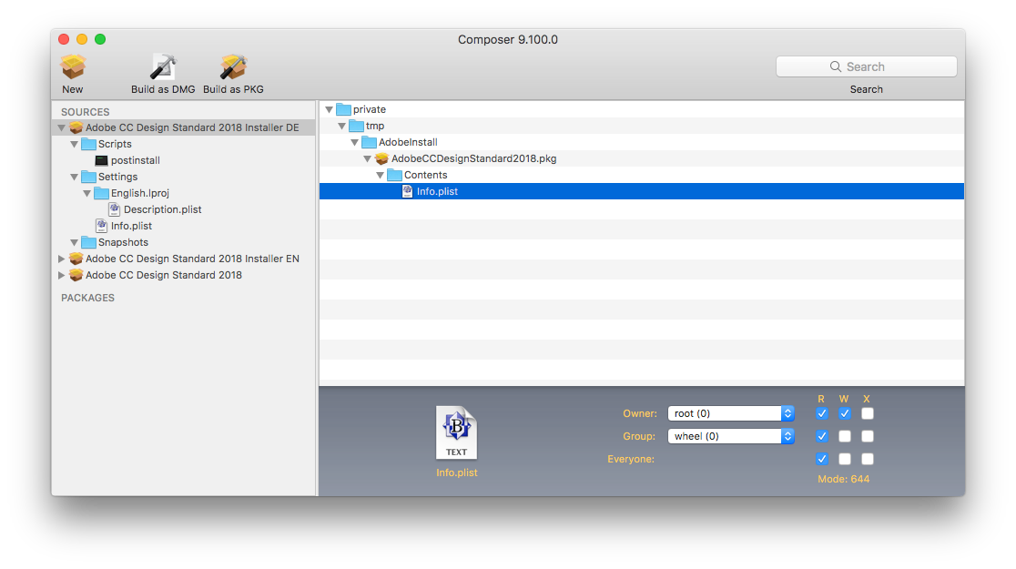
Task: Click the Info.plist label under file preview
Action: click(457, 472)
